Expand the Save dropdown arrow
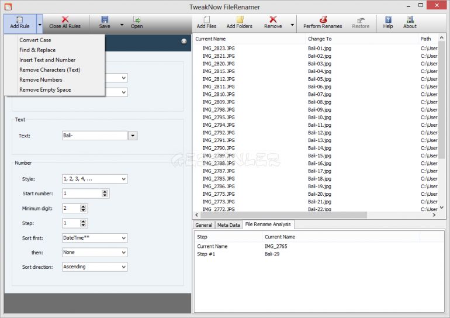450x318 pixels. [x=122, y=25]
